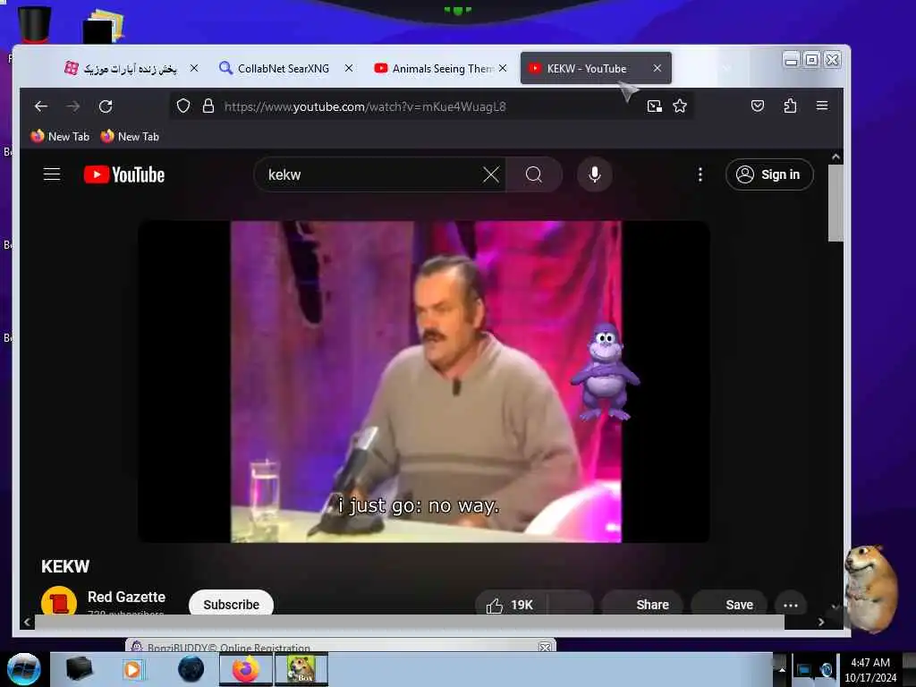Click the video player to pause

pyautogui.click(x=425, y=381)
